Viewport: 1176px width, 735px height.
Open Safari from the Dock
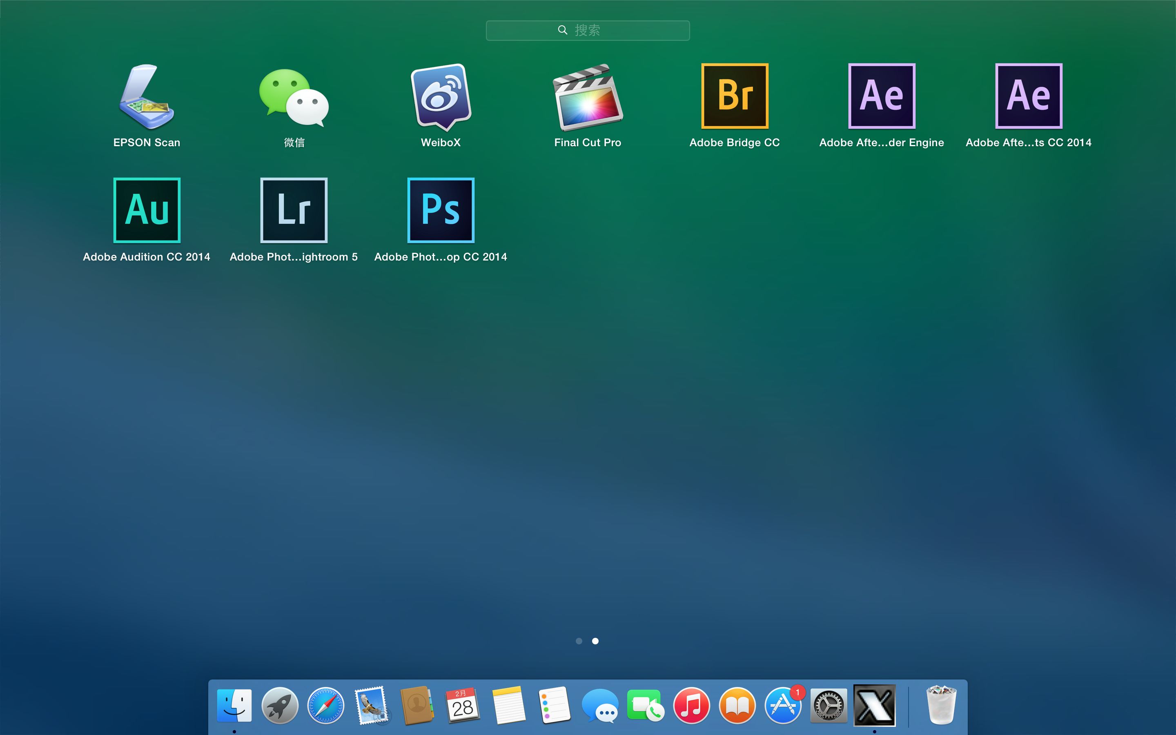pyautogui.click(x=325, y=706)
